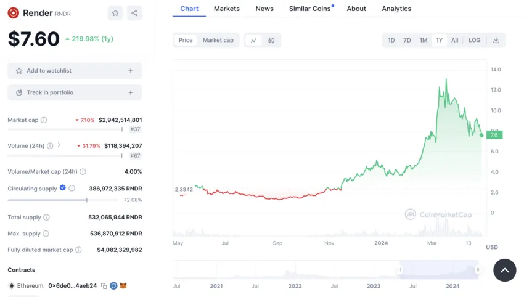The width and height of the screenshot is (524, 297).
Task: Go to the Analytics tab
Action: [396, 9]
